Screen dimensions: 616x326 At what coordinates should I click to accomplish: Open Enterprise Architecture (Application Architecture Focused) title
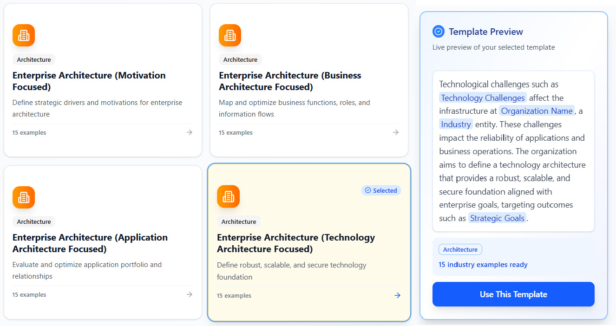pos(90,243)
